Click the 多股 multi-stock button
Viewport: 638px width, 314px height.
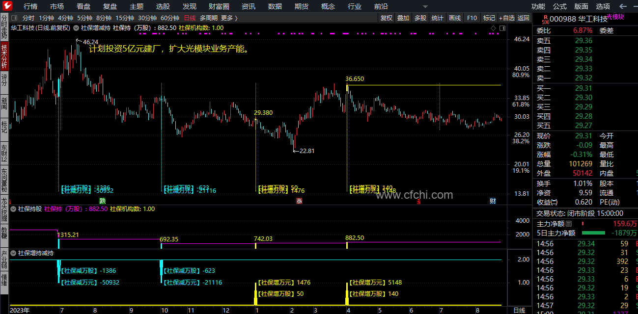coord(420,18)
